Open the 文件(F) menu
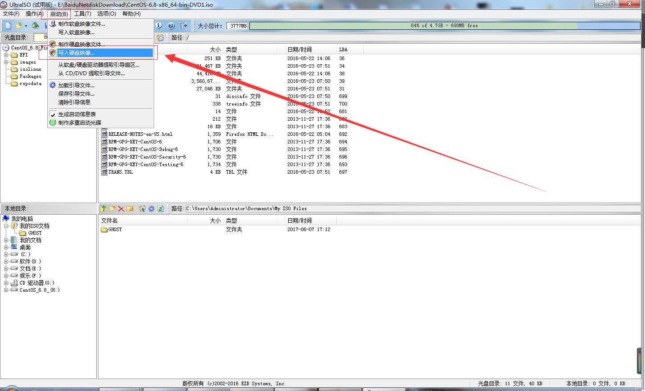The image size is (645, 391). pos(11,14)
